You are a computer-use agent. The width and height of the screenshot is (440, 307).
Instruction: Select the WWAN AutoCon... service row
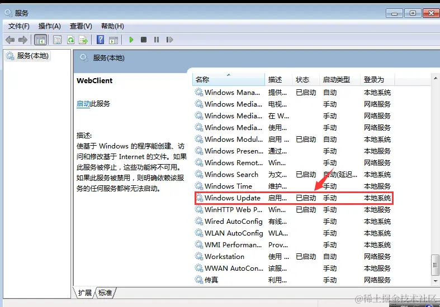click(294, 268)
